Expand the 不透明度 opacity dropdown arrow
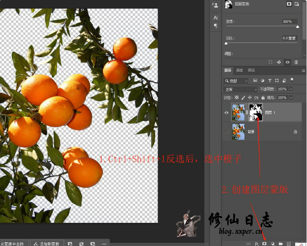Viewport: 307px width, 246px height. click(291, 89)
